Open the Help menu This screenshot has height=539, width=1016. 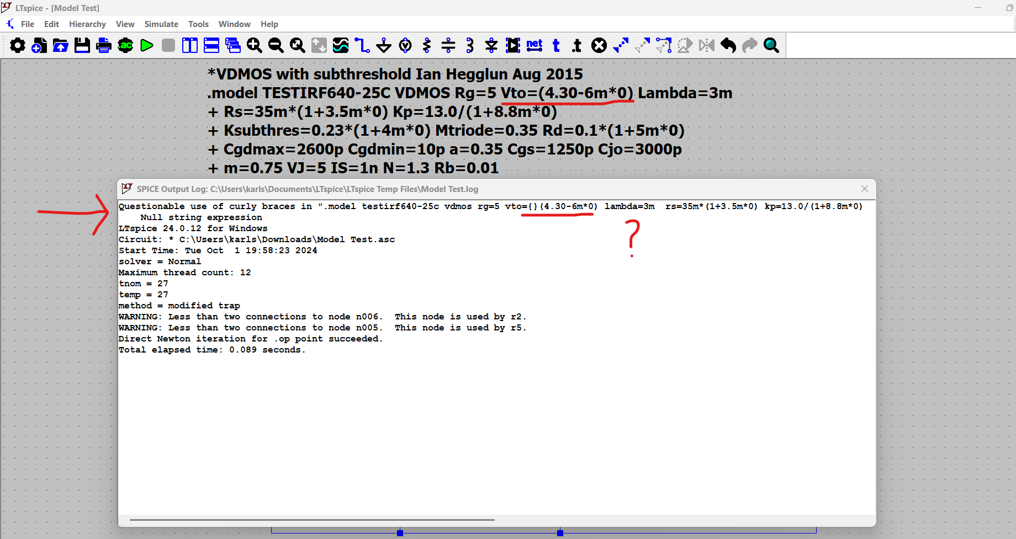[x=269, y=24]
